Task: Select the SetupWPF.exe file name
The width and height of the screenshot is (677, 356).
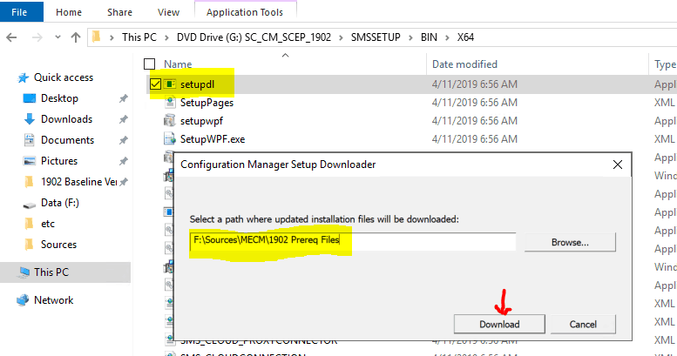Action: pos(213,139)
